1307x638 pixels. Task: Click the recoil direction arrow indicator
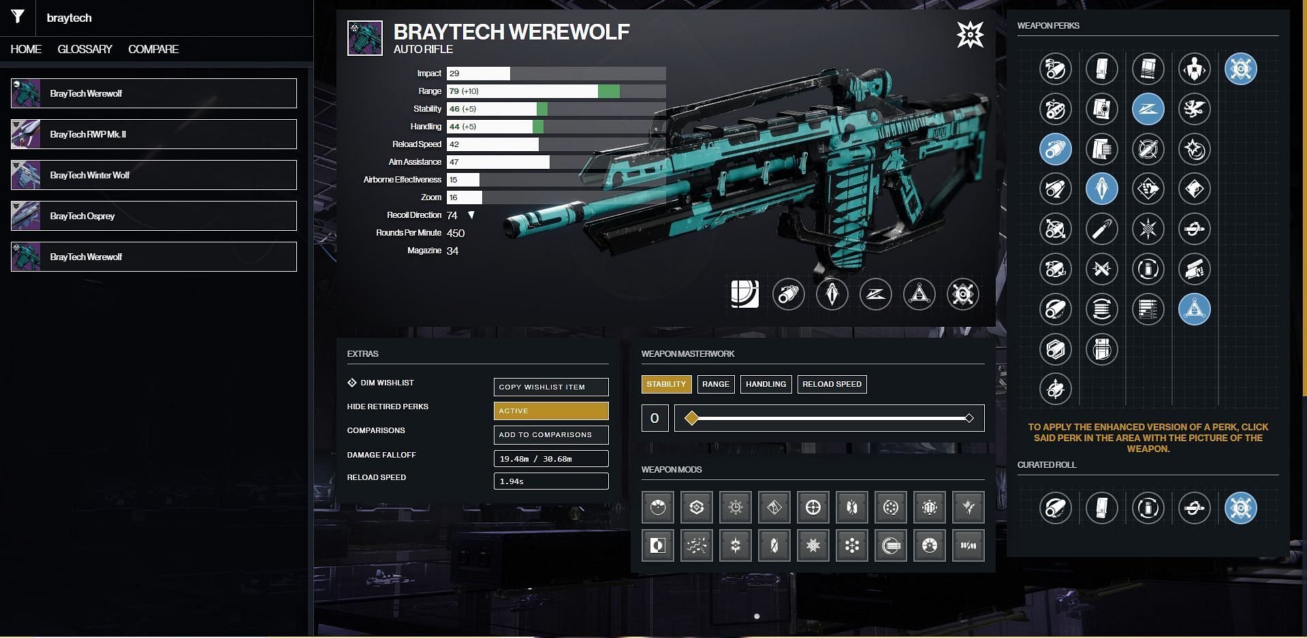[x=471, y=215]
